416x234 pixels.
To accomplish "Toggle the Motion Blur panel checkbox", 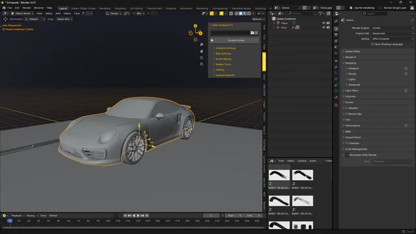I will tap(346, 114).
